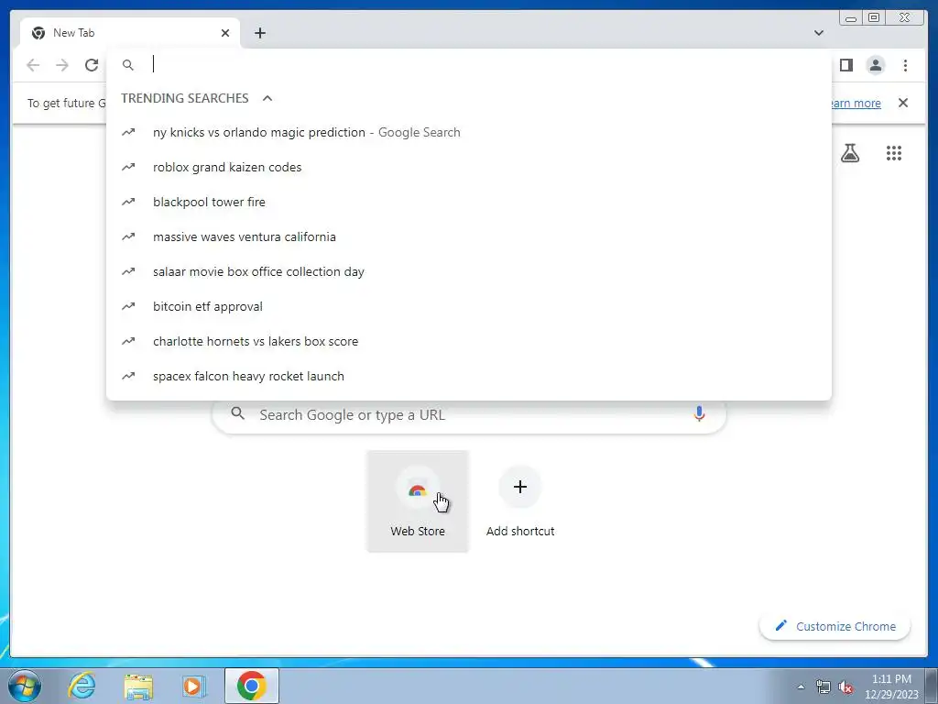Choose charlotte hornets vs lakers box score
Viewport: 938px width, 704px height.
(469, 341)
